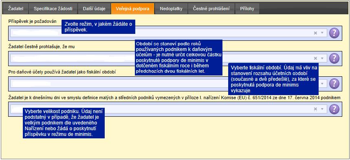The width and height of the screenshot is (350, 160).
Task: Click the fiskální období combo field
Action: pos(169,84)
